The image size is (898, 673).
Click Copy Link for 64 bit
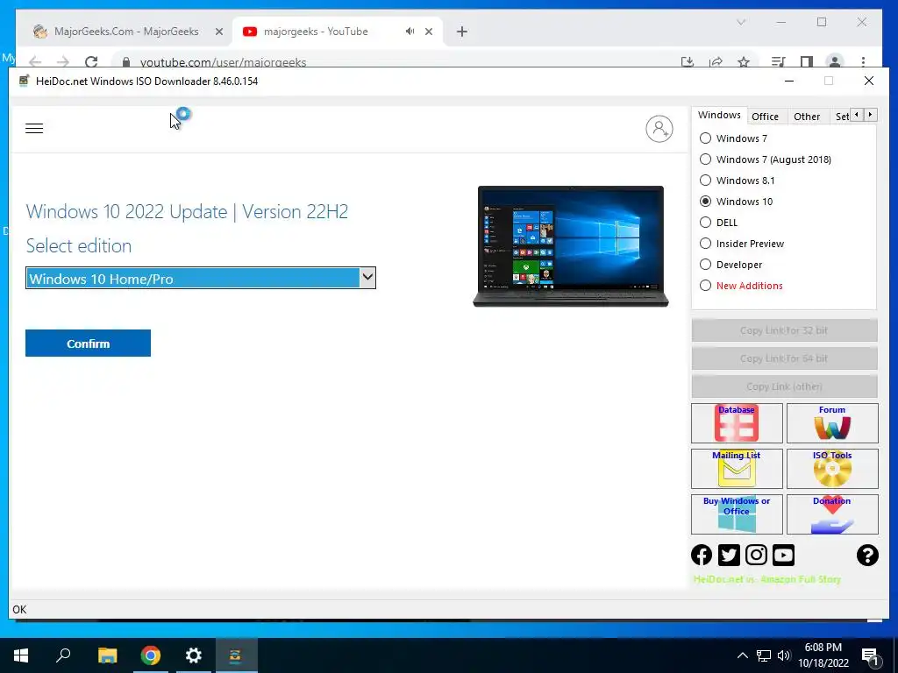[x=784, y=358]
